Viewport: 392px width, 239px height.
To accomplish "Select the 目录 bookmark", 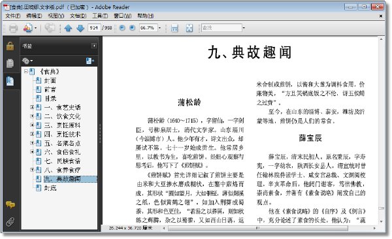I will pos(50,99).
